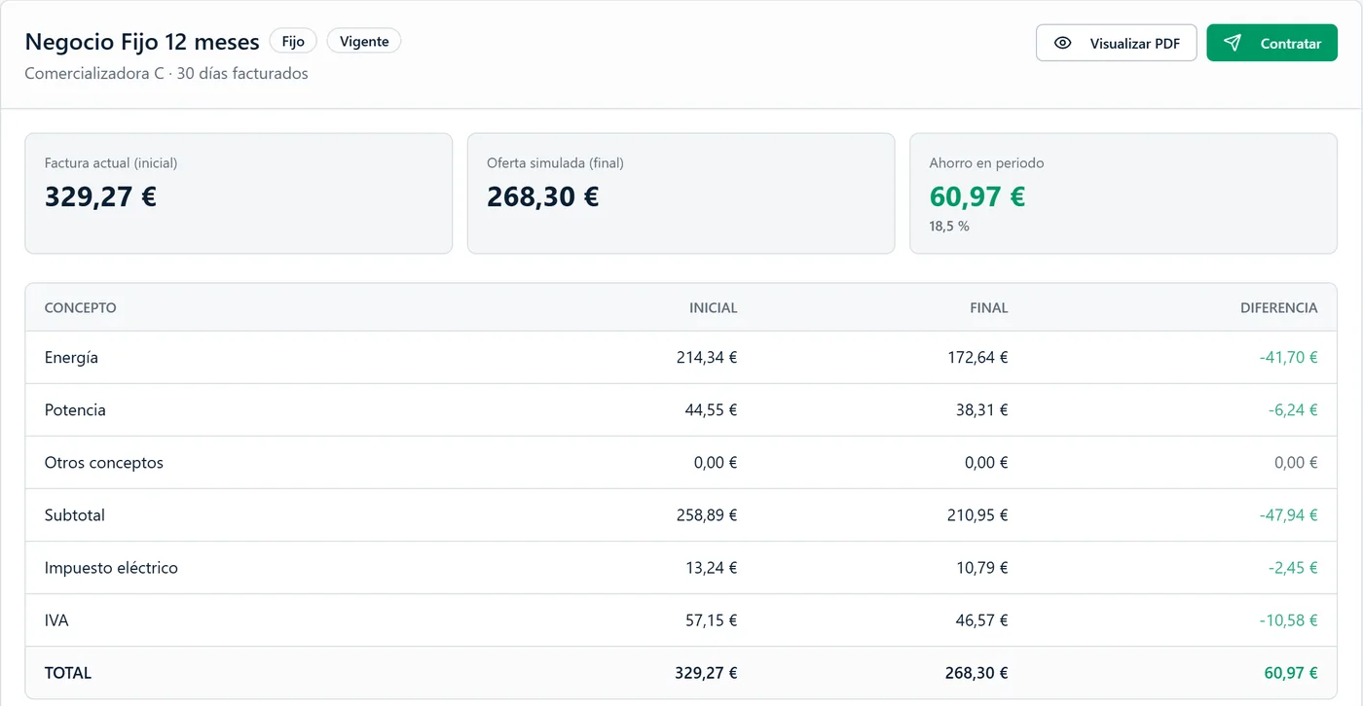Click Energía difference -41,70 €
This screenshot has height=706, width=1363.
[x=1288, y=358]
